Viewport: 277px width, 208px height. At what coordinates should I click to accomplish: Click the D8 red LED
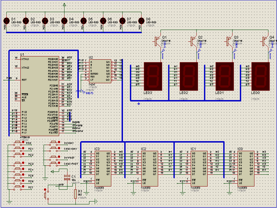click(142, 20)
